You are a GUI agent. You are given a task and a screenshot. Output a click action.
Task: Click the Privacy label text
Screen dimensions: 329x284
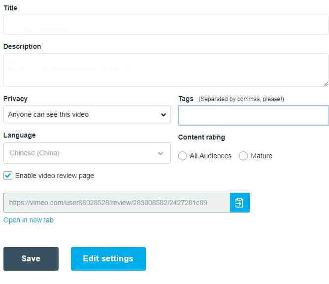tap(15, 99)
